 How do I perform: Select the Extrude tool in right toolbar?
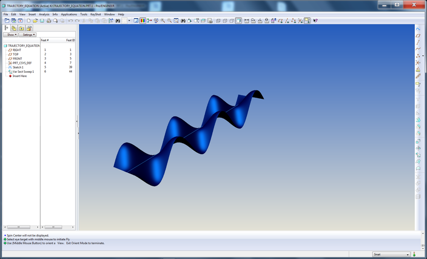418,141
